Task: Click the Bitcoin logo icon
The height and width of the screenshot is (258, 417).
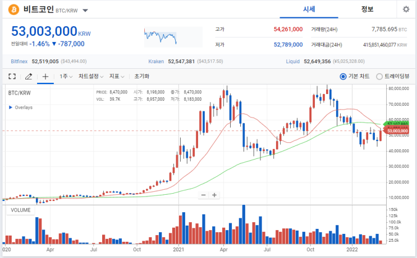Action: 14,10
